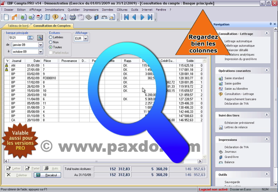Select the Lettrées radio button
The width and height of the screenshot is (278, 192).
pos(51,37)
